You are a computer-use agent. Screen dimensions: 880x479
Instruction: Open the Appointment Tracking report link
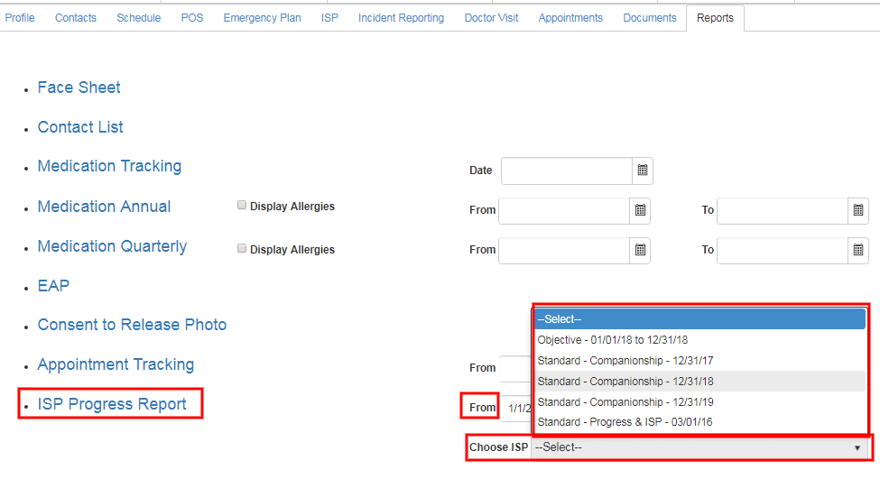[x=116, y=364]
